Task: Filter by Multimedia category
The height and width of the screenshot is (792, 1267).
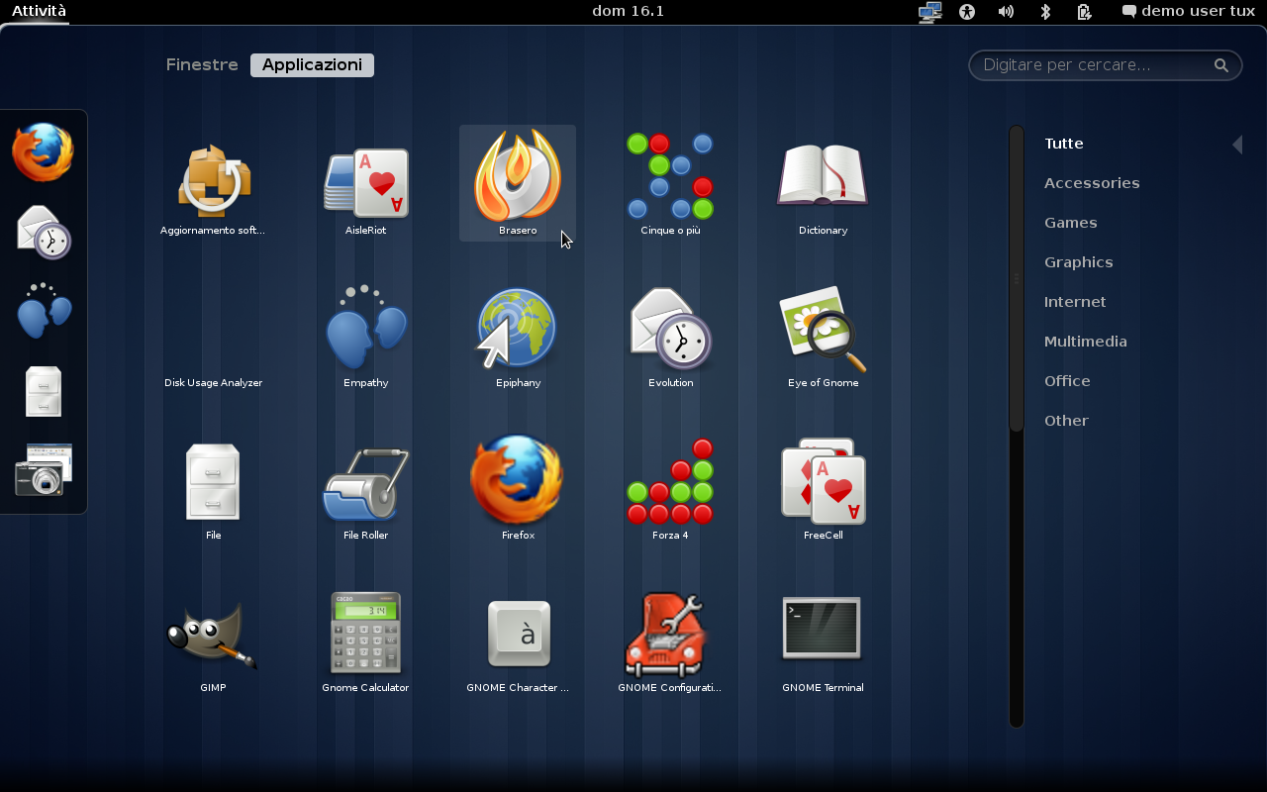Action: [1086, 342]
